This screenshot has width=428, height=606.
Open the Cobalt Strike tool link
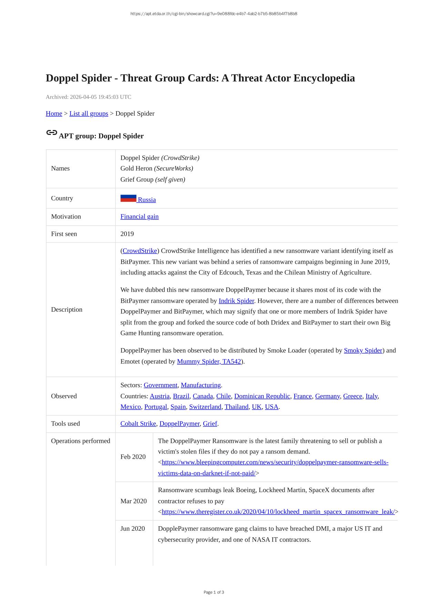(x=138, y=424)
